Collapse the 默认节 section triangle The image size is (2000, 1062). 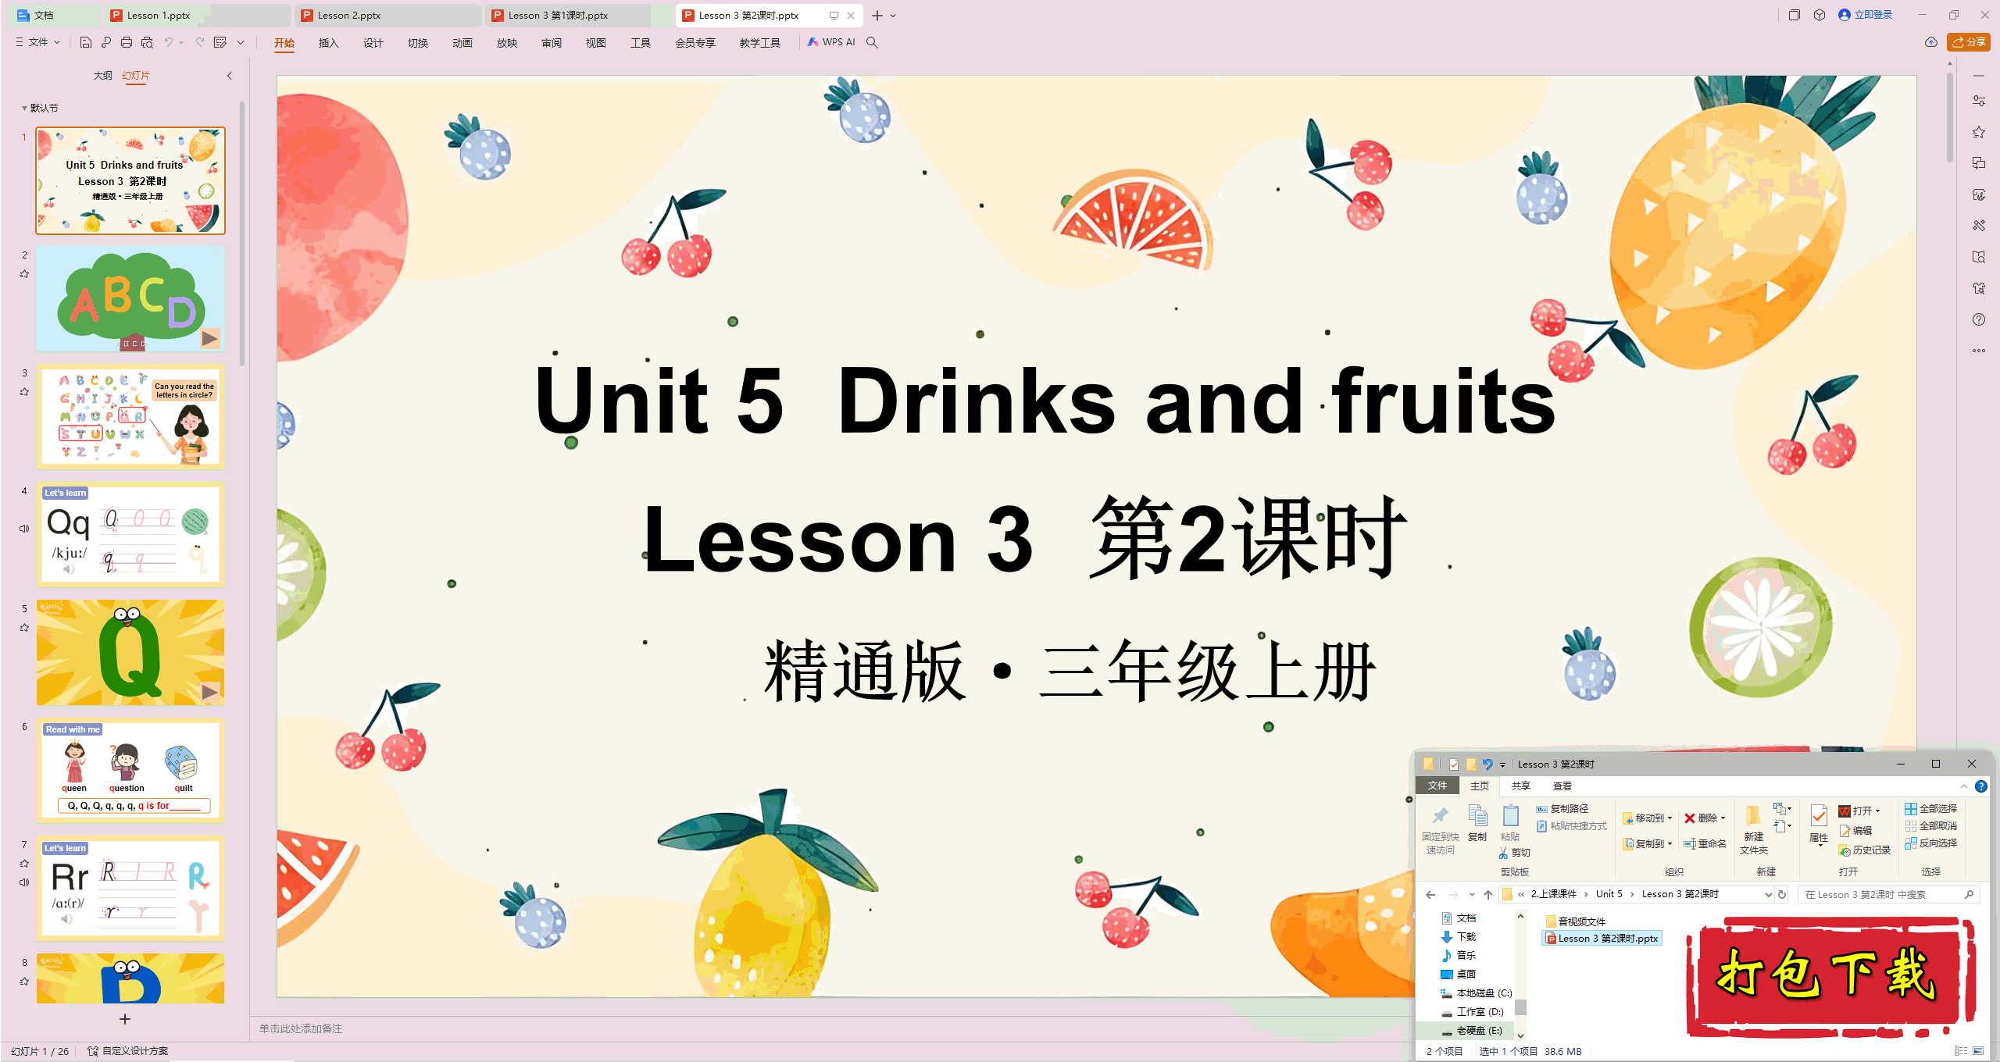click(24, 109)
